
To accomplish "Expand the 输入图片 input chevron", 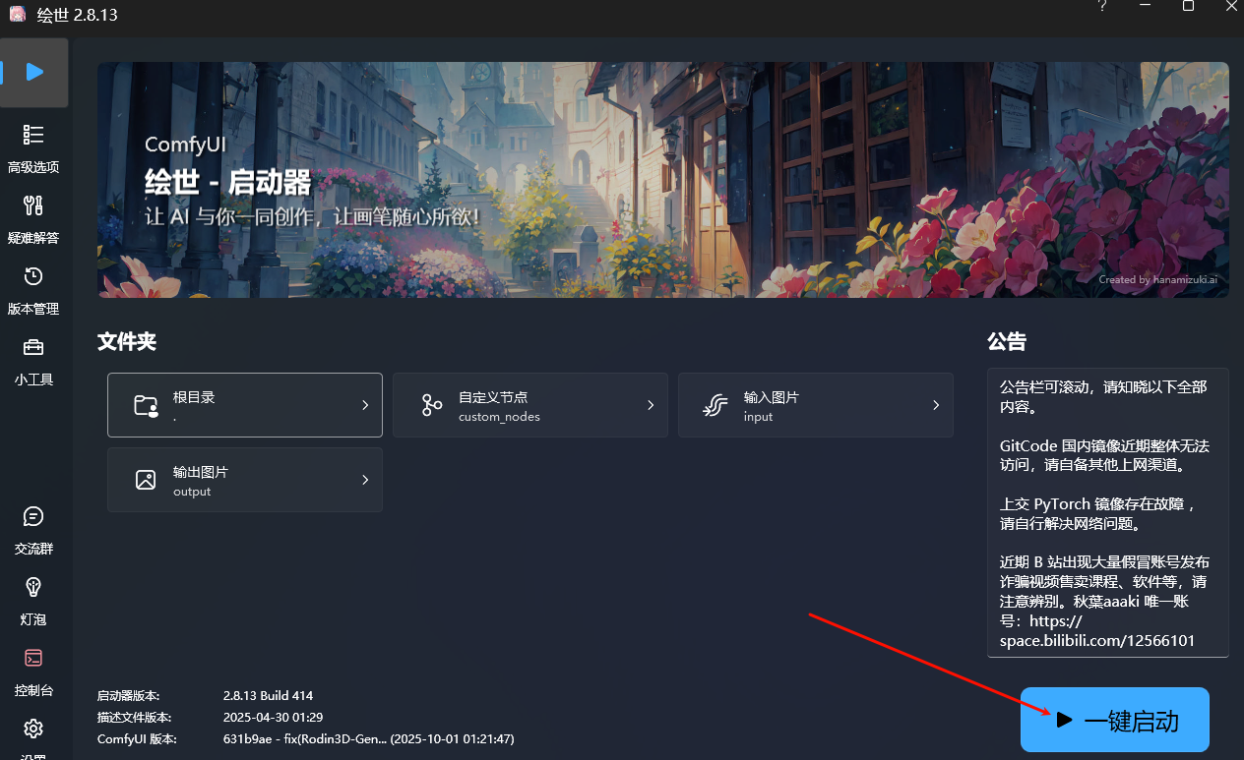I will click(935, 405).
